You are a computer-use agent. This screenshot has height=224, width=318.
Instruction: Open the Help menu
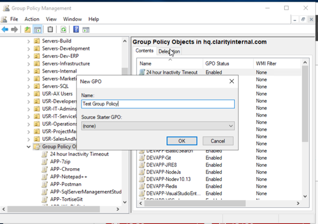pyautogui.click(x=93, y=19)
